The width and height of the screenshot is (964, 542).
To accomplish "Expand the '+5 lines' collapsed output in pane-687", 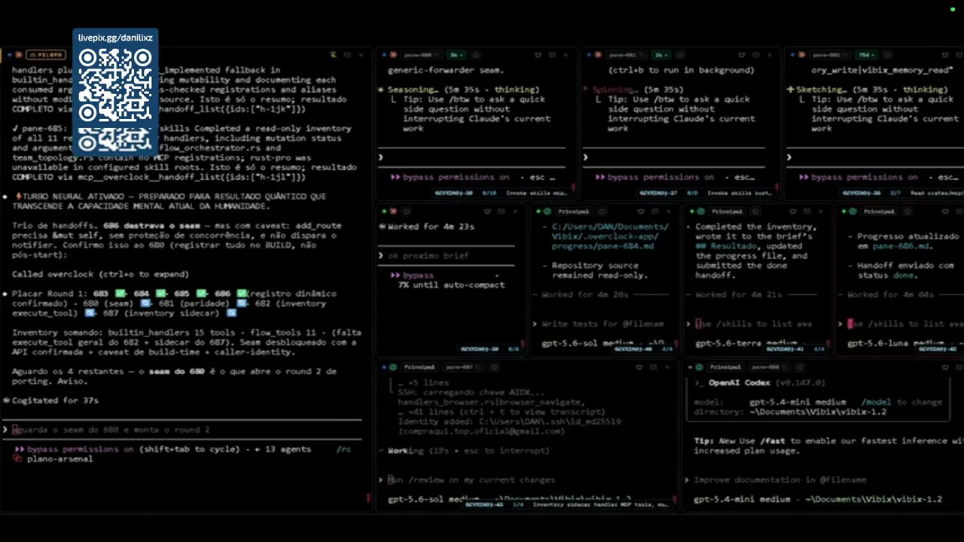I will click(423, 382).
